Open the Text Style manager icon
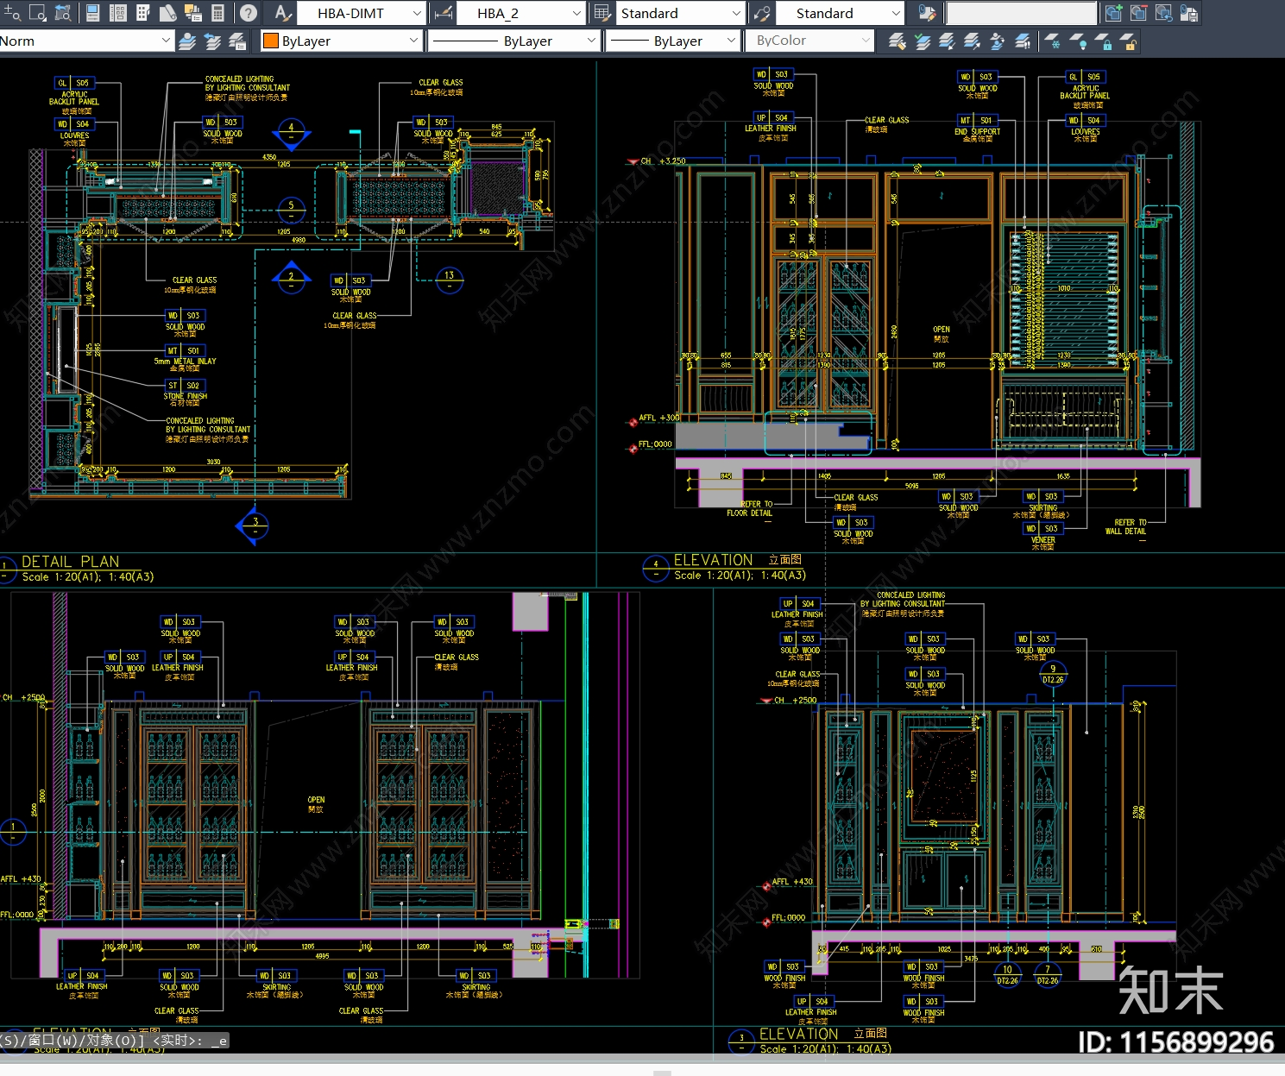The width and height of the screenshot is (1285, 1076). 282,13
